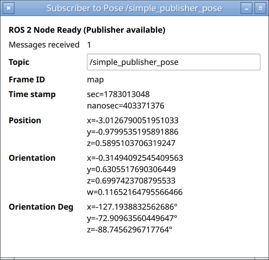The image size is (269, 260).
Task: Click orientation value 'x=-0.31494092545409563'
Action: coord(135,158)
